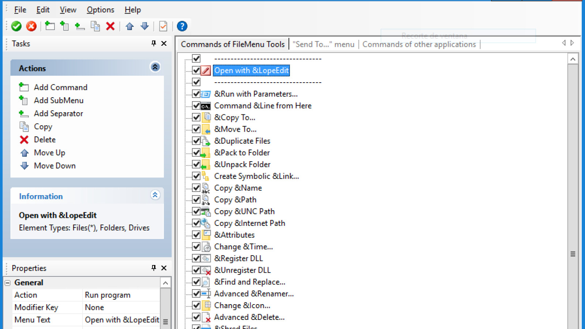585x329 pixels.
Task: Click the Add SubMenu toolbar icon
Action: coord(65,26)
